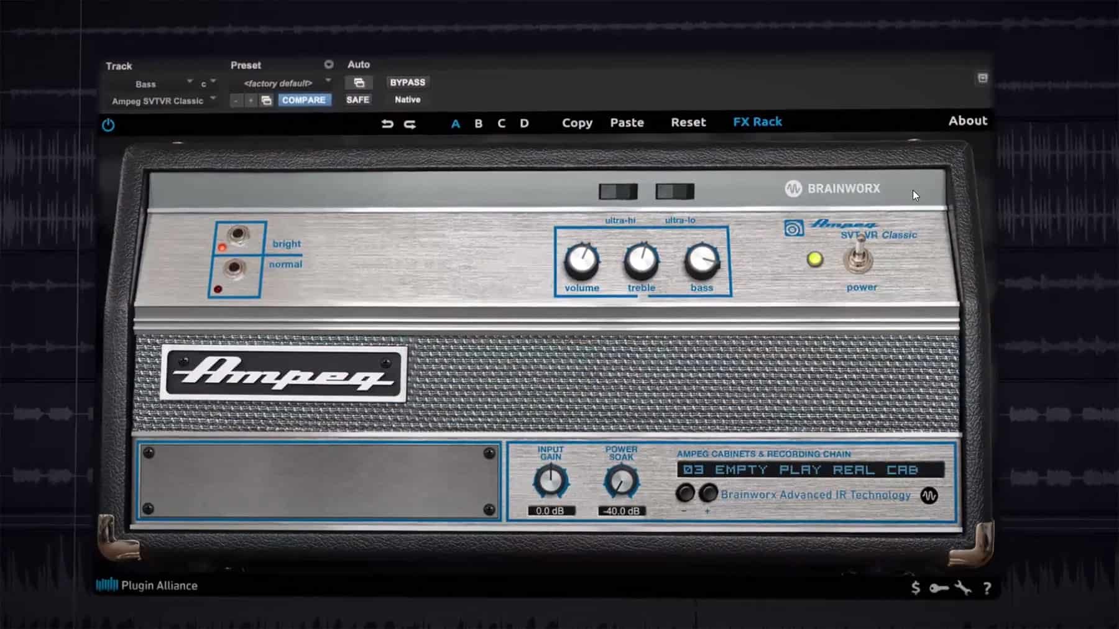Switch to preset slot B
Screen dimensions: 1119x629
pyautogui.click(x=478, y=123)
